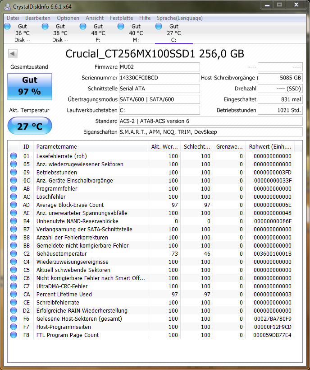
Task: Open the Ansicht menu
Action: [94, 18]
